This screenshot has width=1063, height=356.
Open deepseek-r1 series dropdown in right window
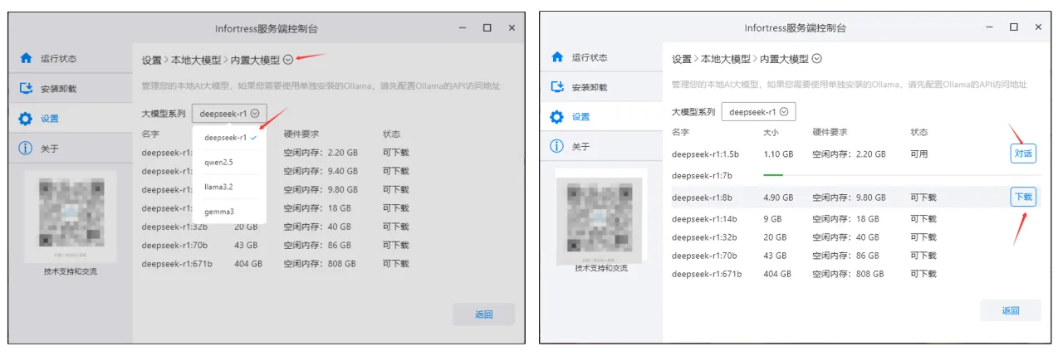tap(758, 112)
